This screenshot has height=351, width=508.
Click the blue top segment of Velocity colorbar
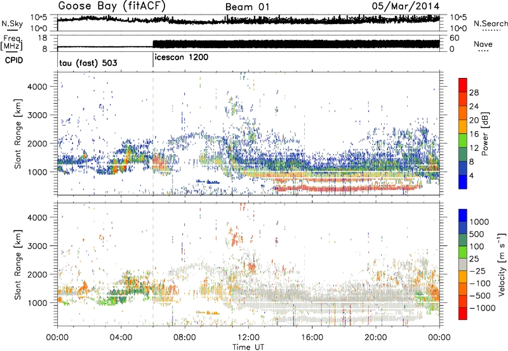click(x=463, y=215)
